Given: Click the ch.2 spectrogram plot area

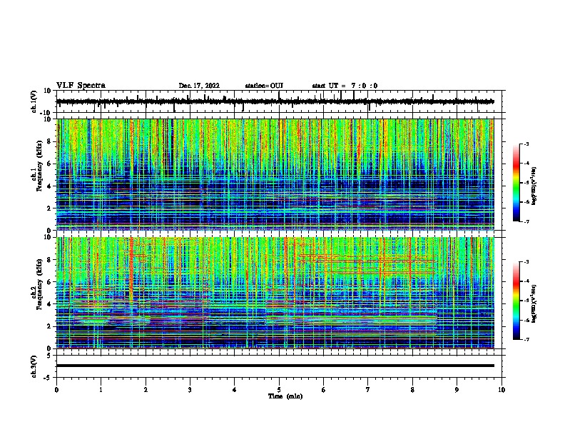Looking at the screenshot, I should pyautogui.click(x=275, y=293).
